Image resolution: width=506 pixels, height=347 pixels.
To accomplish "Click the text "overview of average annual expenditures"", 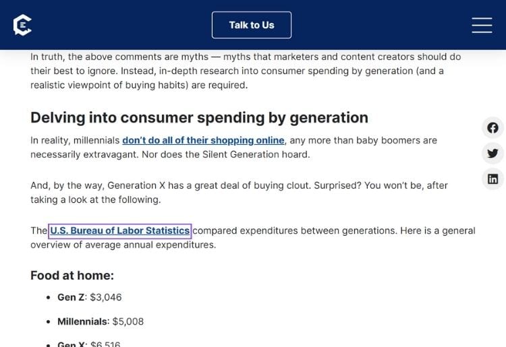I will [x=122, y=245].
